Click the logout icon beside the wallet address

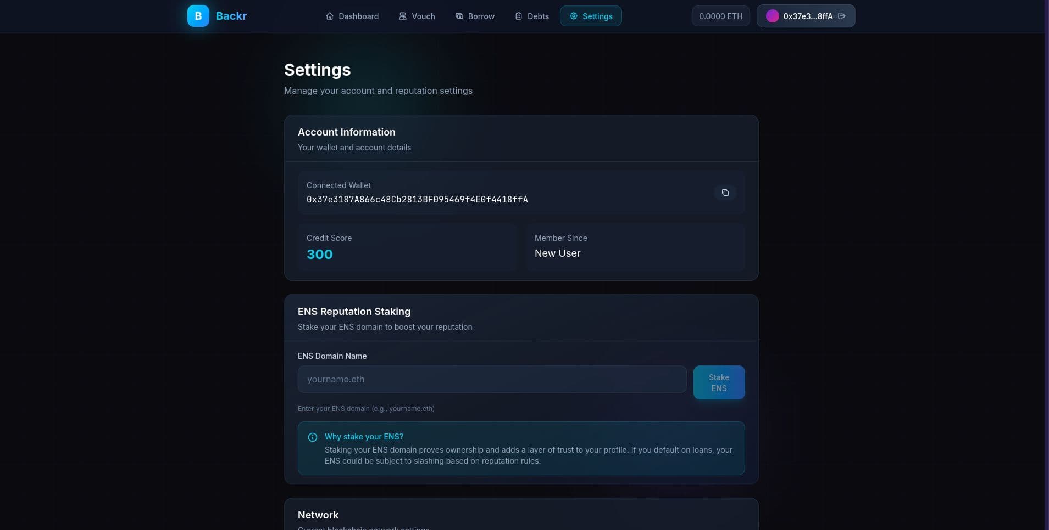841,16
